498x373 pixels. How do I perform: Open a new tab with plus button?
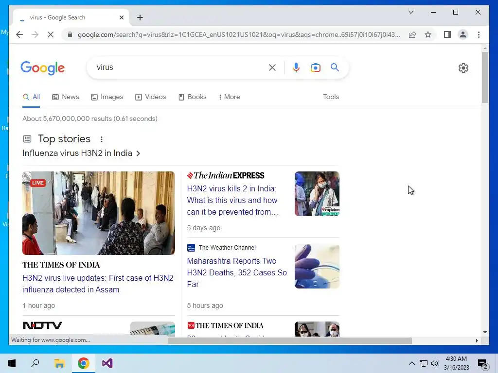point(140,17)
